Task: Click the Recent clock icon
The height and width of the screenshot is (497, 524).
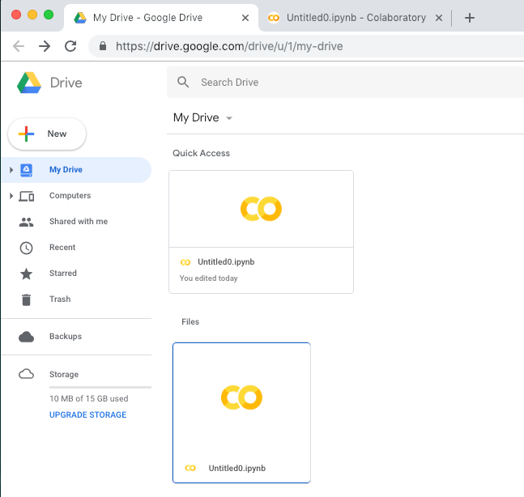Action: click(26, 248)
